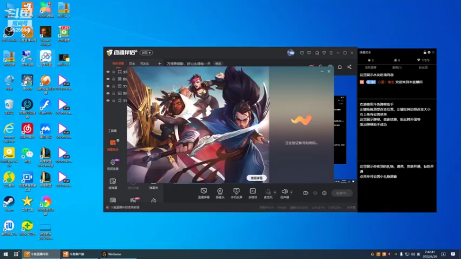Open feedback message icon in title bar
Viewport: 461px width, 259px height.
[x=309, y=53]
